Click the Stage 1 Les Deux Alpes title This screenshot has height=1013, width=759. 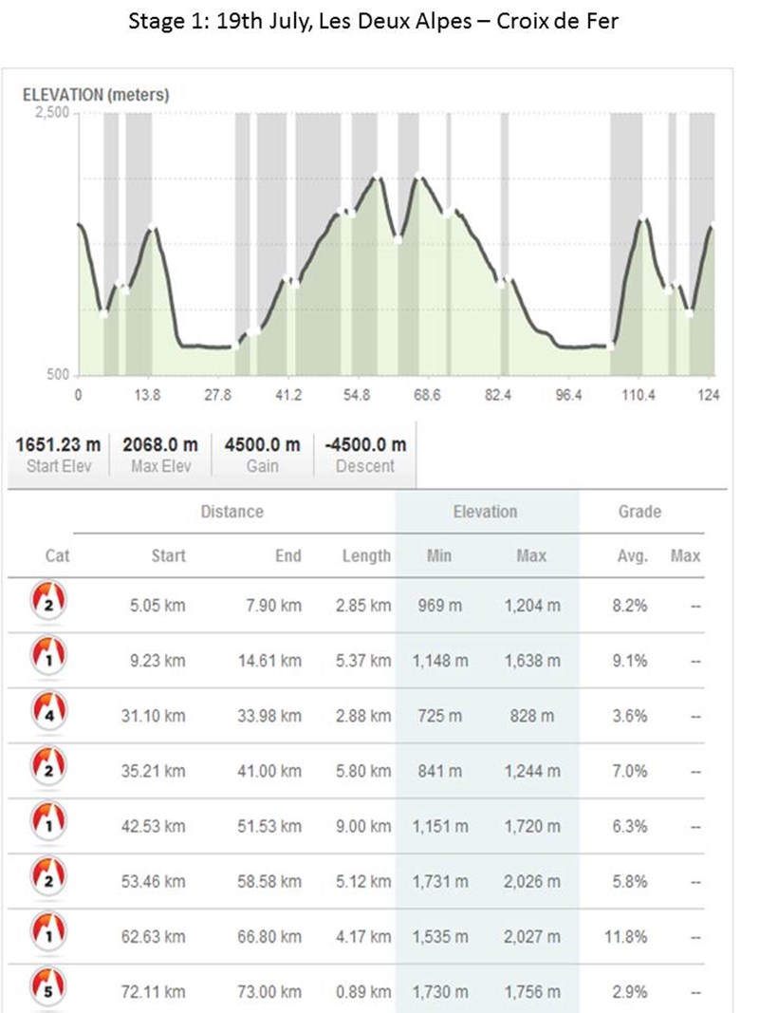coord(373,21)
